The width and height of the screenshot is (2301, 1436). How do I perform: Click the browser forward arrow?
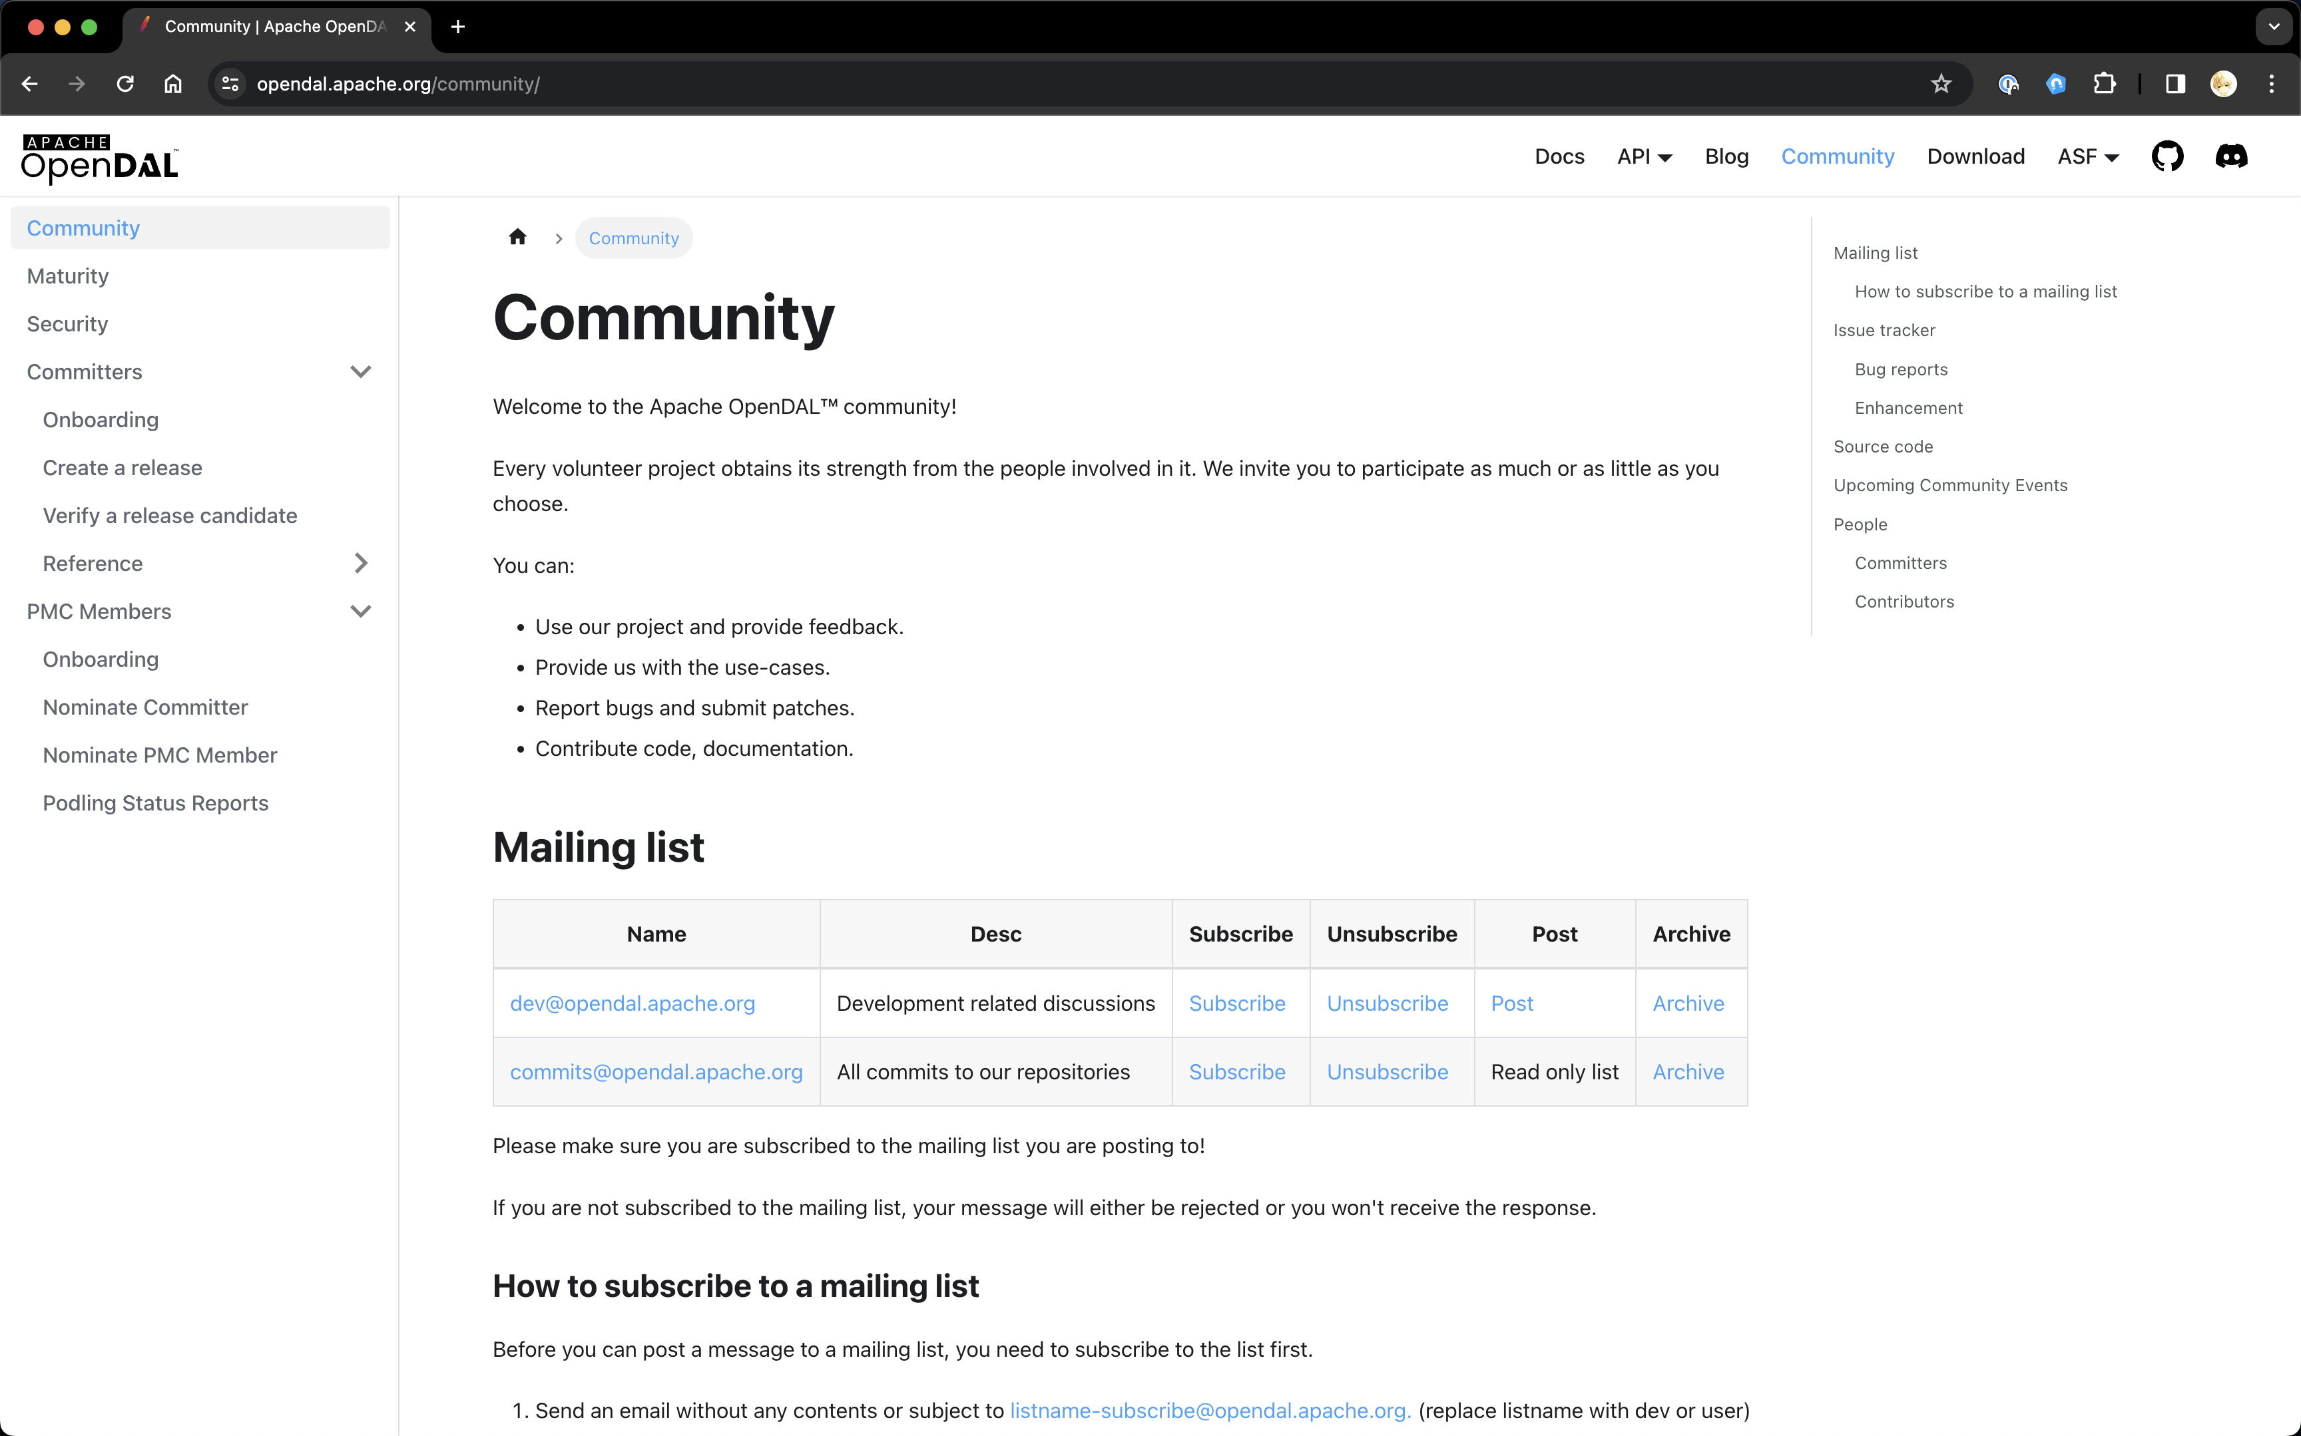(77, 84)
